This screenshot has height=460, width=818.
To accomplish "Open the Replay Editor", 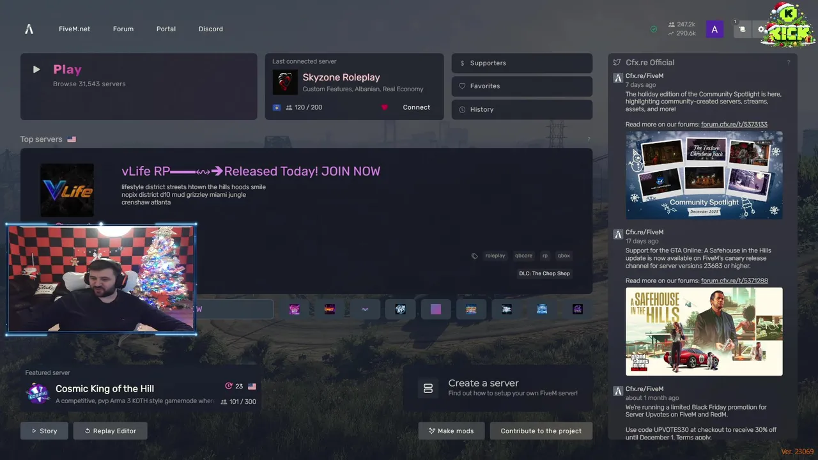I will coord(110,431).
